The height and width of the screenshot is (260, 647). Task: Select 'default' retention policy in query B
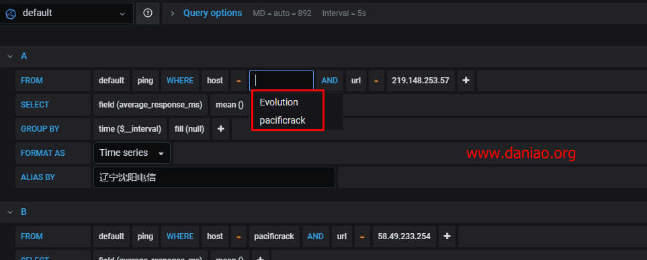pos(112,236)
